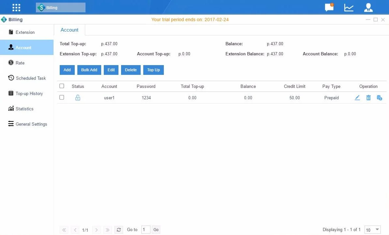
Task: Click the Go to page number field
Action: (146, 230)
